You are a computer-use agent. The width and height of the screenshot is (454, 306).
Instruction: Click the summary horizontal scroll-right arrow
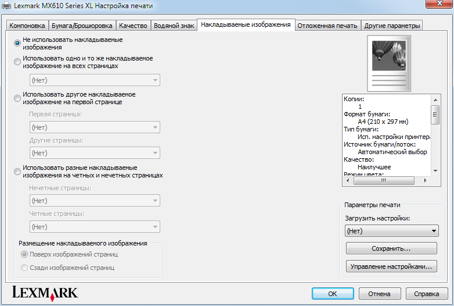tap(425, 180)
